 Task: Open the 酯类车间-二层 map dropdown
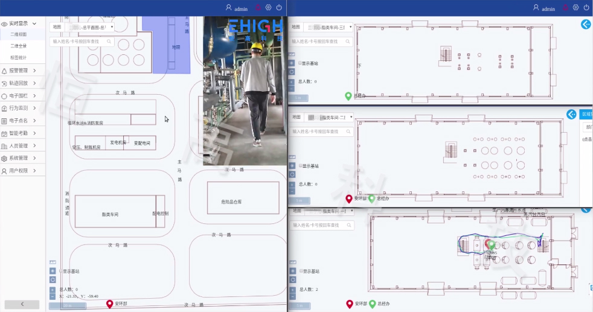coord(329,118)
